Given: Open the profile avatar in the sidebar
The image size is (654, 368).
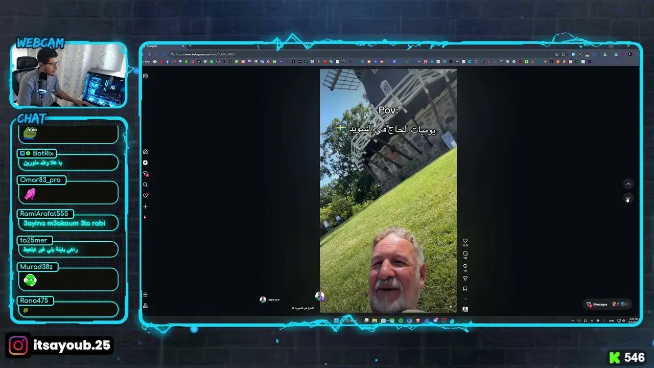Looking at the screenshot, I should (145, 217).
